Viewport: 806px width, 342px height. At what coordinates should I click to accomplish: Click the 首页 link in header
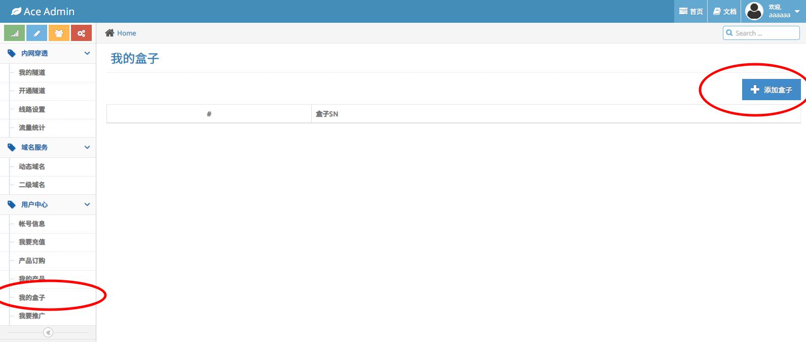coord(691,11)
